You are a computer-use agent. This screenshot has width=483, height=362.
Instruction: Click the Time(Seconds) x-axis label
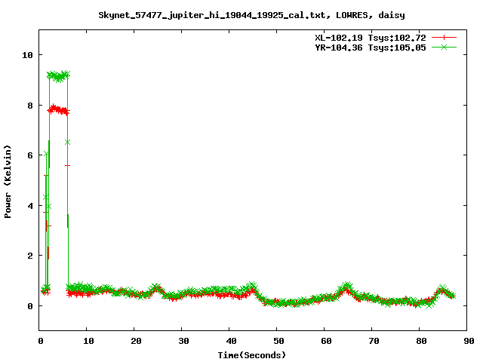point(252,355)
